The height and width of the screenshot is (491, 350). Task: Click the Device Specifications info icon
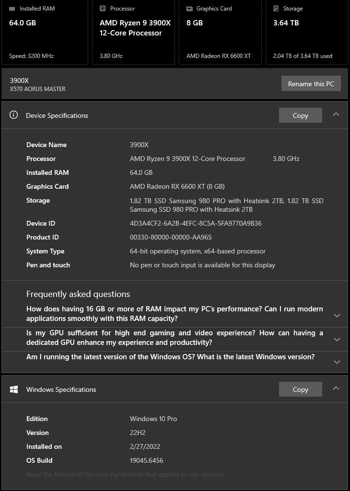pyautogui.click(x=14, y=115)
